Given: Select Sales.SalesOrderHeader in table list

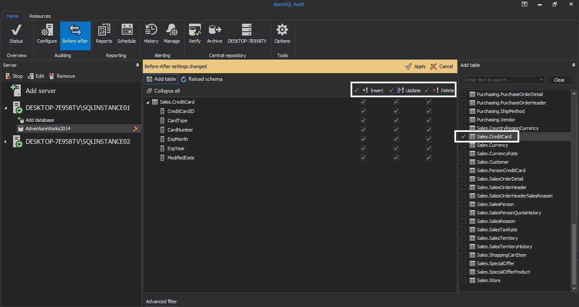Looking at the screenshot, I should (501, 187).
